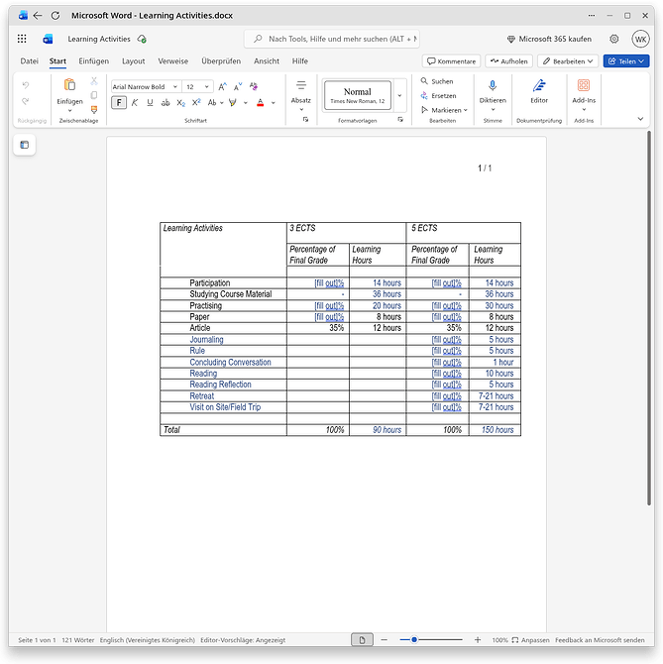Open the Markieren dropdown

pos(444,110)
